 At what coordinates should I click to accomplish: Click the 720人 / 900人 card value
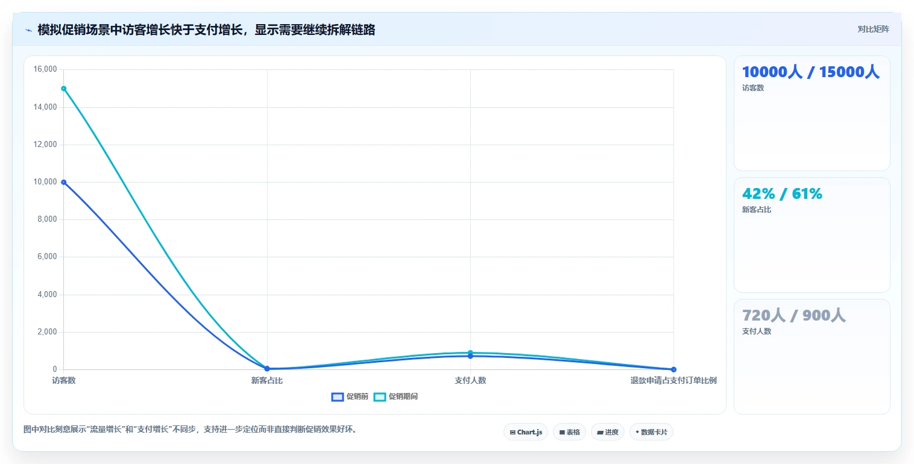coord(794,316)
